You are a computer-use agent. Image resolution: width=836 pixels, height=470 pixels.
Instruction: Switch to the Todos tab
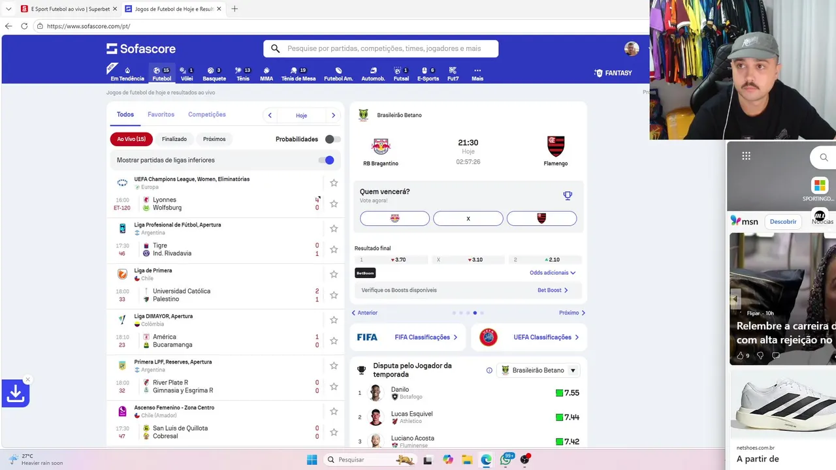click(125, 115)
